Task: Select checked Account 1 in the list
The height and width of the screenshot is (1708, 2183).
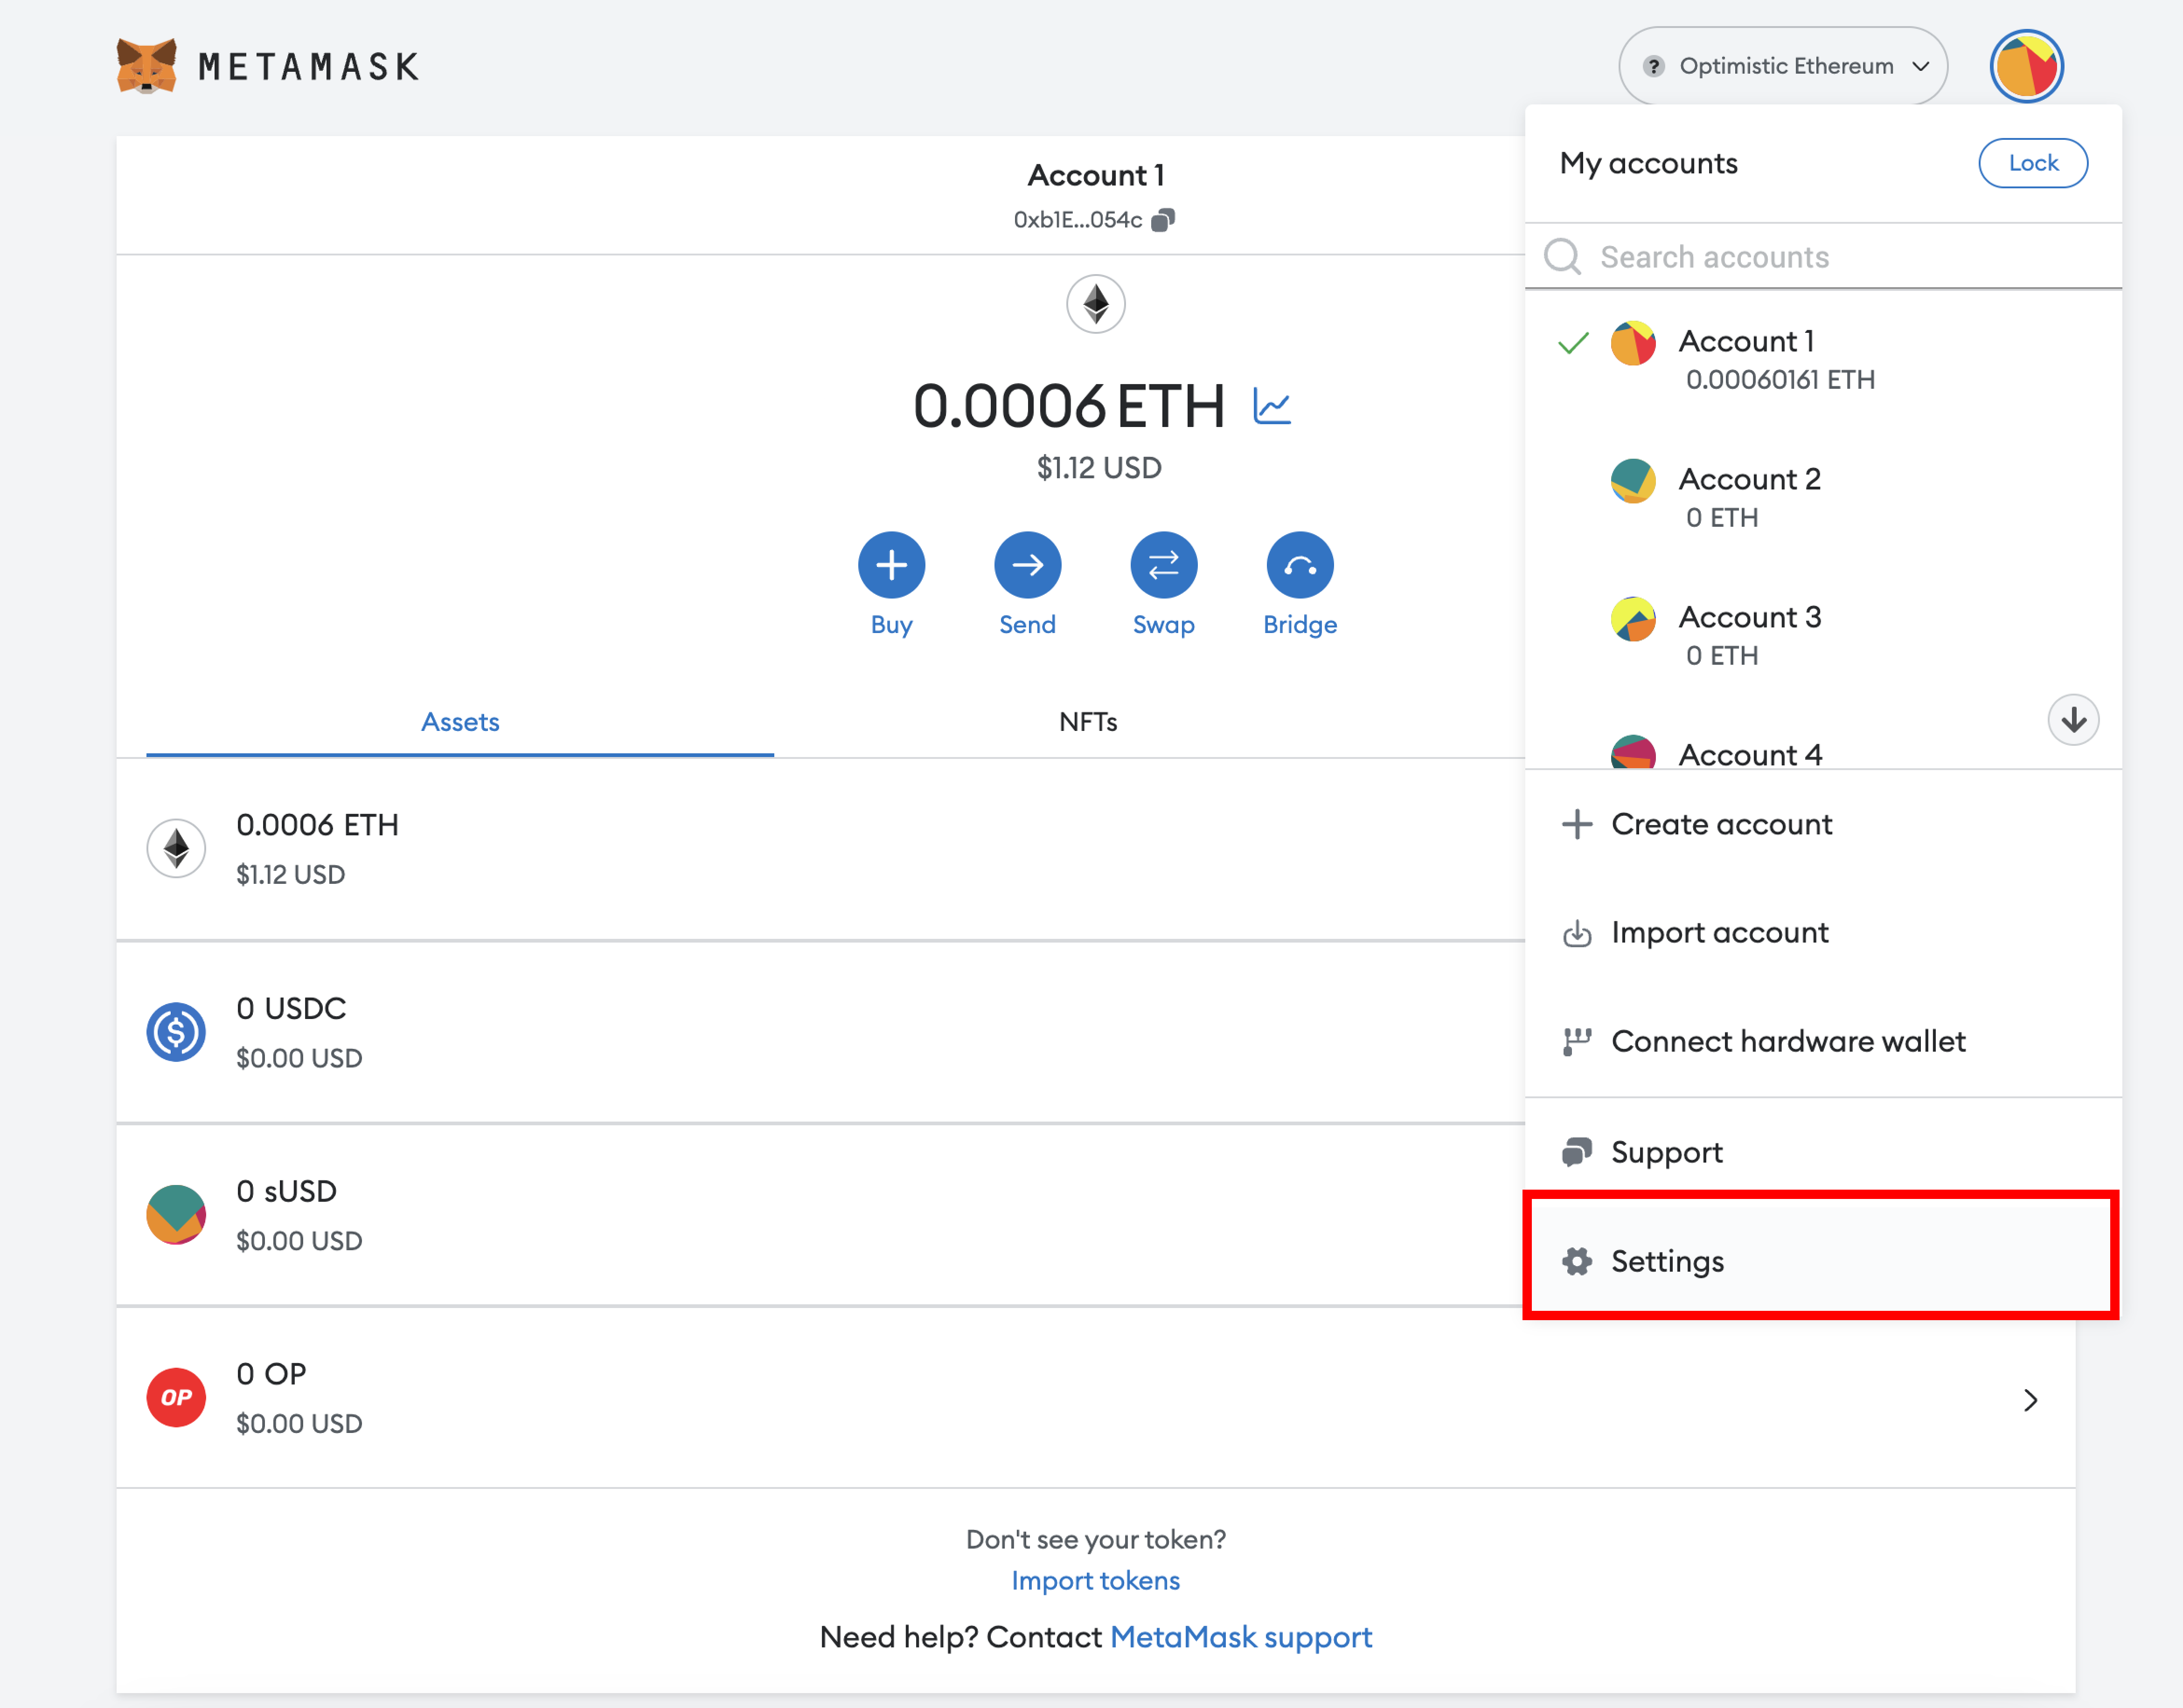Action: tap(1746, 359)
